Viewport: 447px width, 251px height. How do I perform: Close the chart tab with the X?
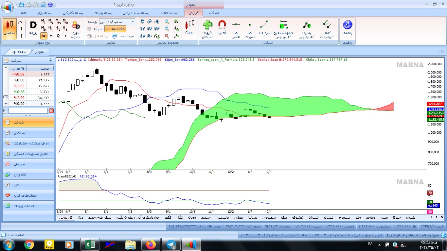[442, 52]
